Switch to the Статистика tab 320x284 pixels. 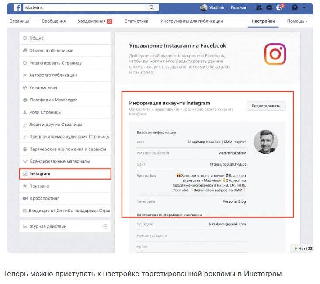[x=136, y=21]
